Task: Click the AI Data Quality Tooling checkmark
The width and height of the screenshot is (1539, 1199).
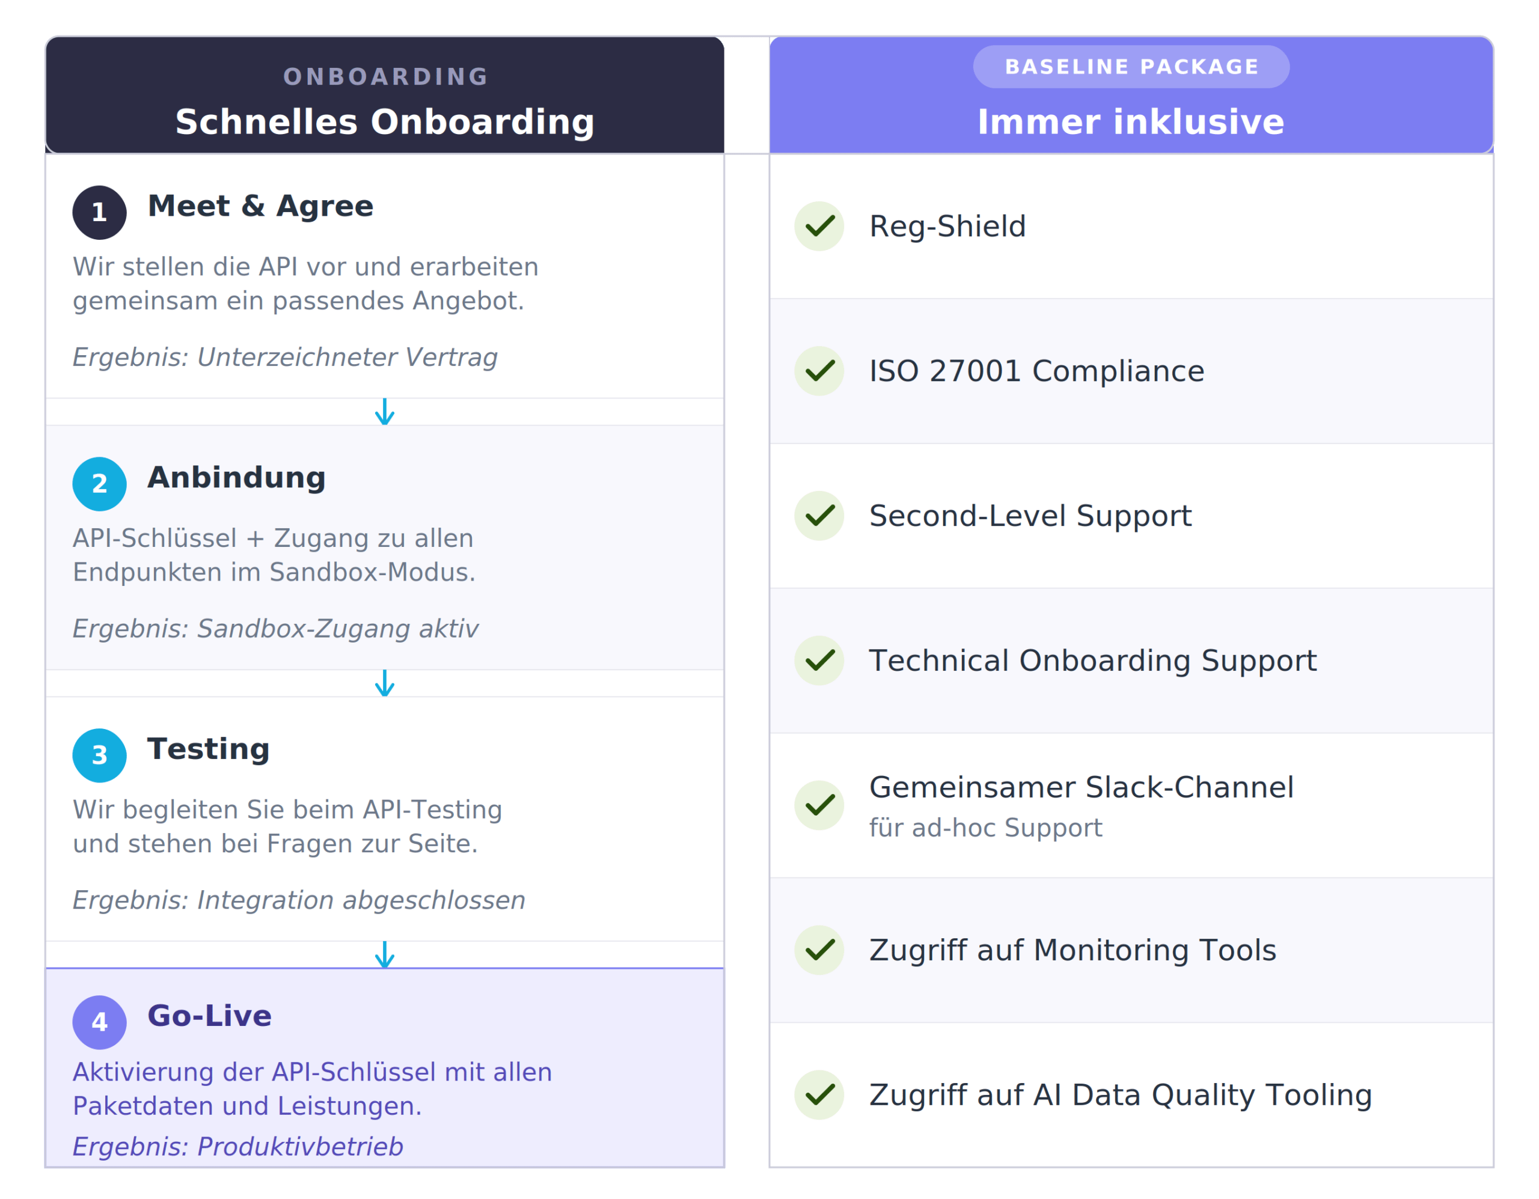Action: 819,1095
